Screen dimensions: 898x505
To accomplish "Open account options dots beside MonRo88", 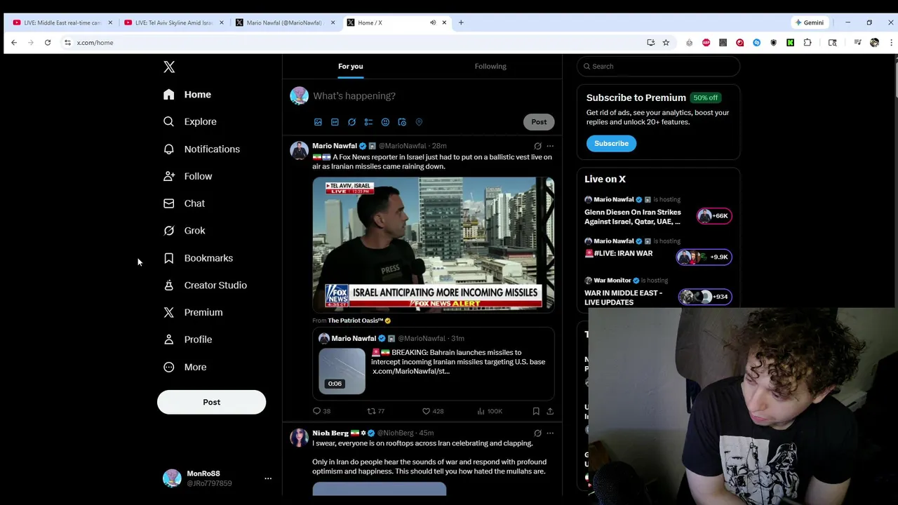I will pos(267,478).
